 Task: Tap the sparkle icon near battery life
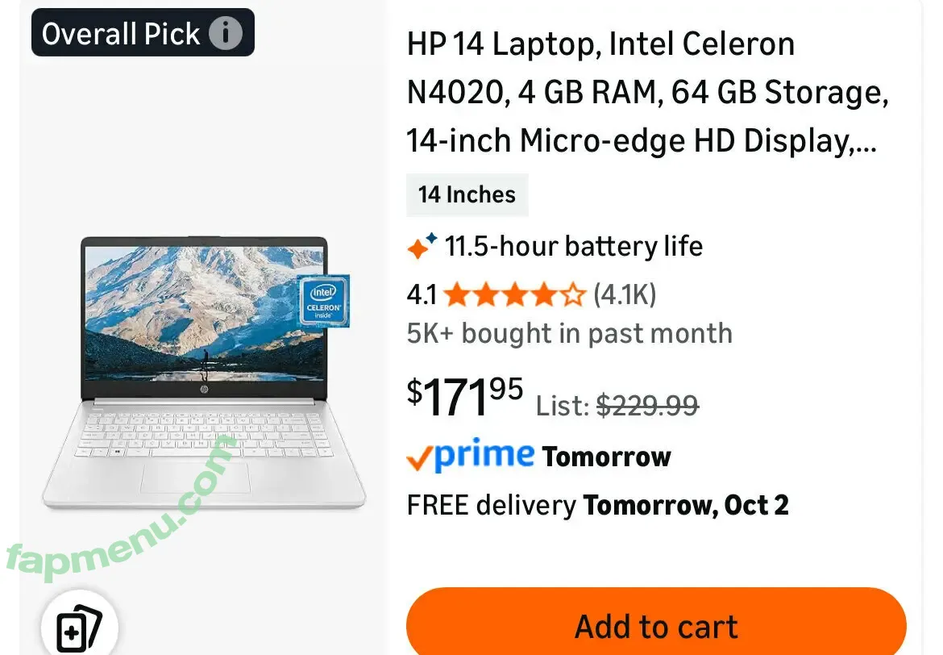point(422,246)
